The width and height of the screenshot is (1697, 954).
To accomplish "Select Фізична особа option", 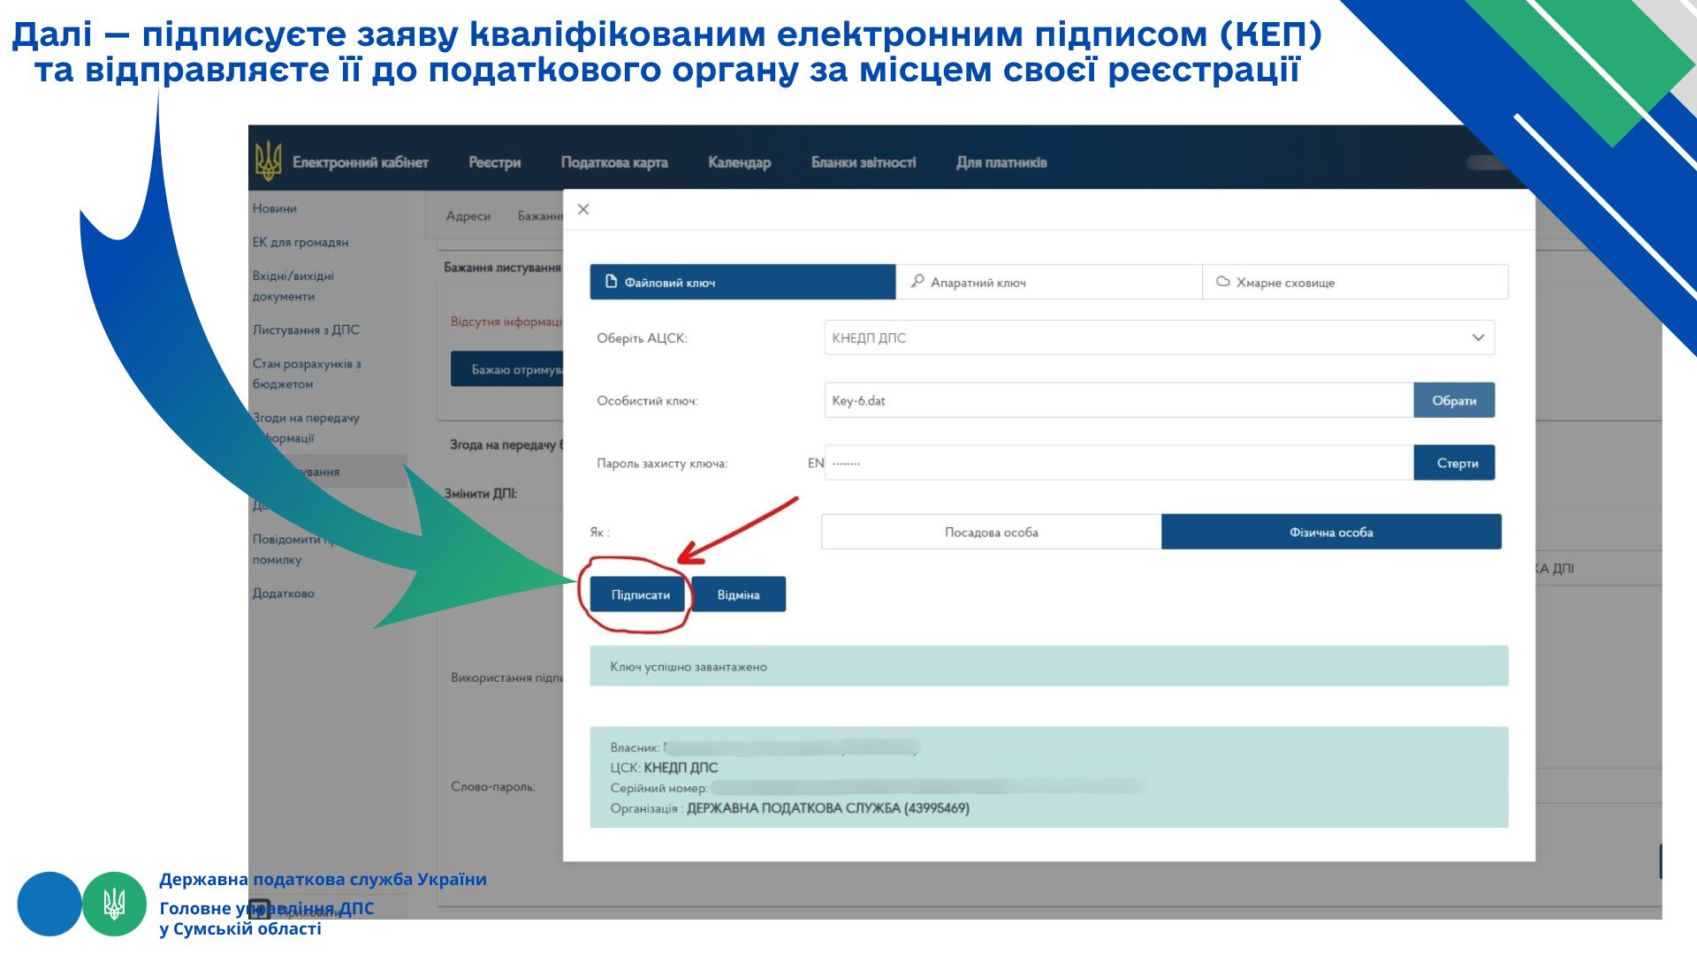I will pyautogui.click(x=1330, y=533).
